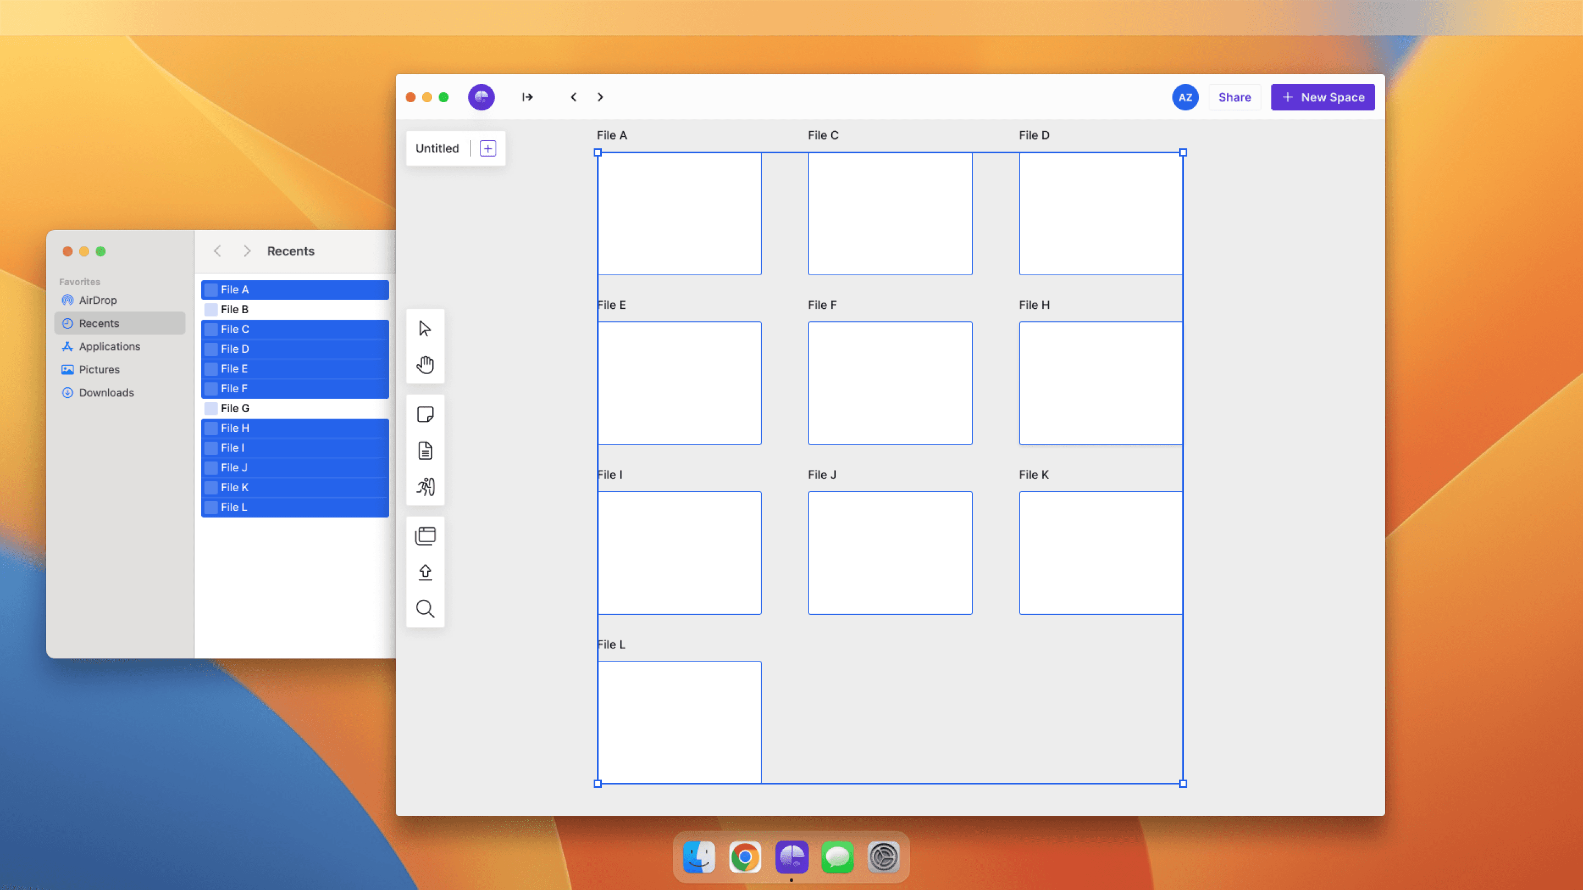Pick the document page tool
Viewport: 1583px width, 890px height.
click(x=425, y=451)
